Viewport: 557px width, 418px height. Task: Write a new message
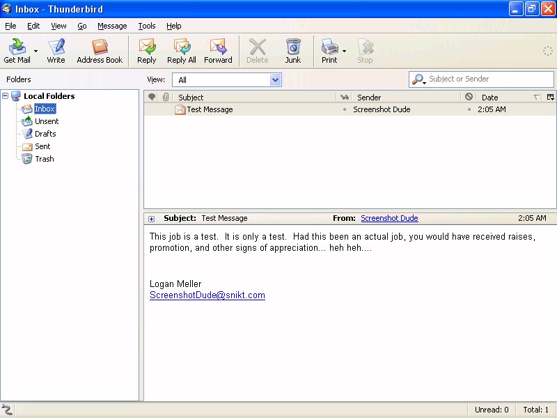(56, 51)
